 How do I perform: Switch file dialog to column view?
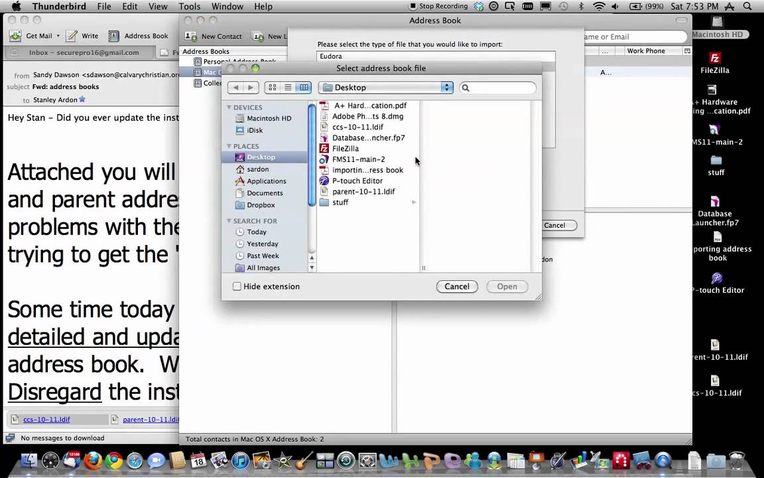(x=304, y=88)
